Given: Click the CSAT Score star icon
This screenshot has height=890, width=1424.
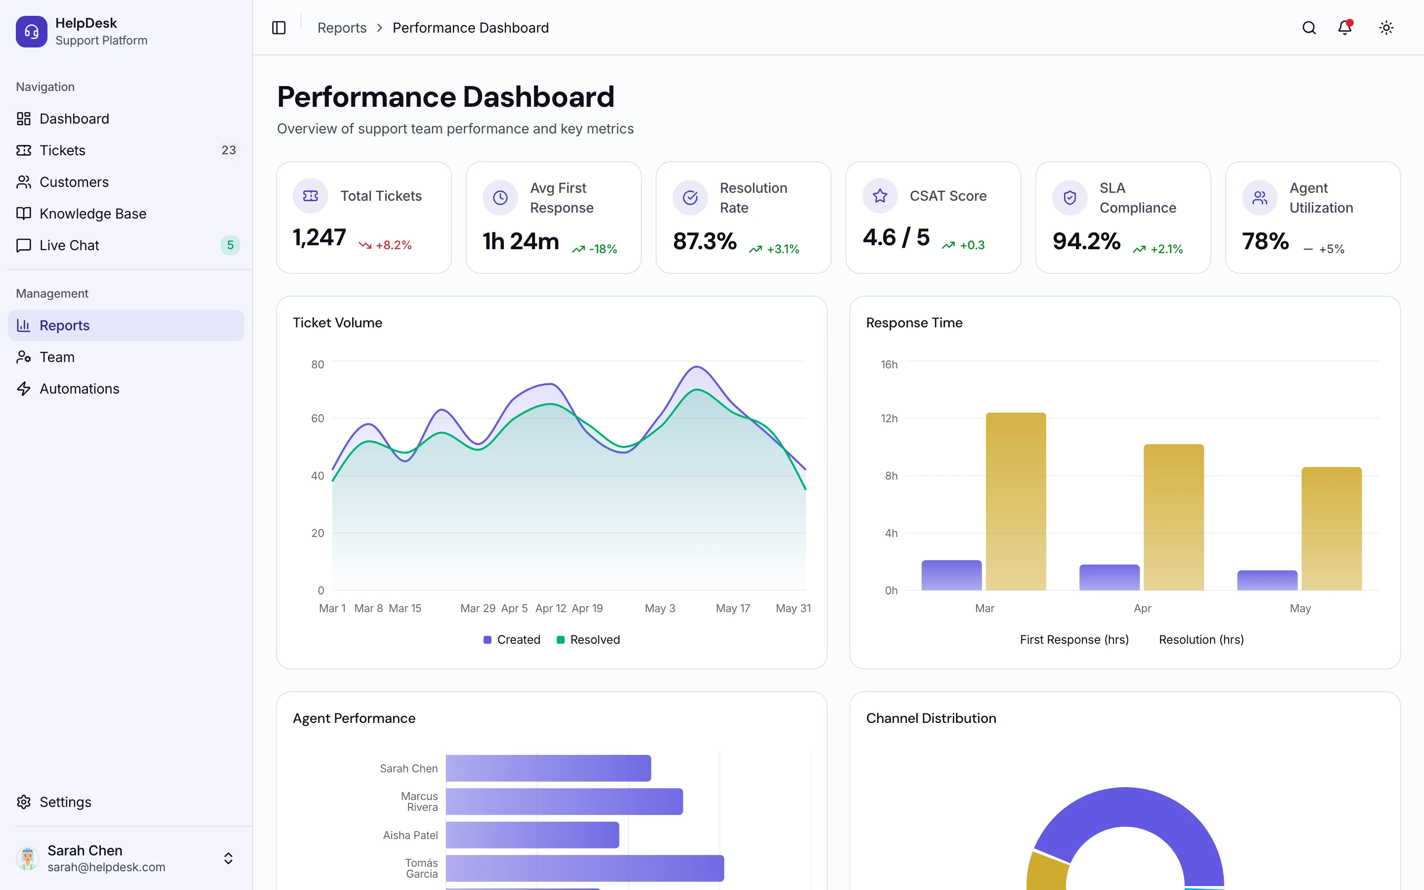Looking at the screenshot, I should pos(880,196).
